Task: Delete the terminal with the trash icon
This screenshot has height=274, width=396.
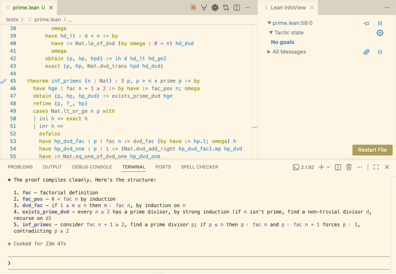Action: coord(349,167)
